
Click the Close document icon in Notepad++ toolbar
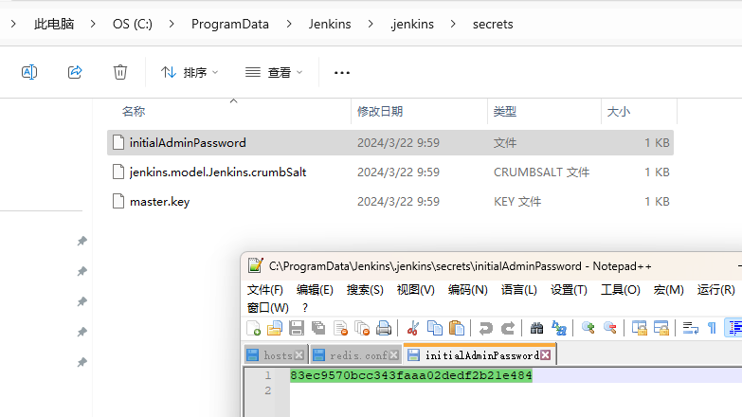[x=340, y=328]
